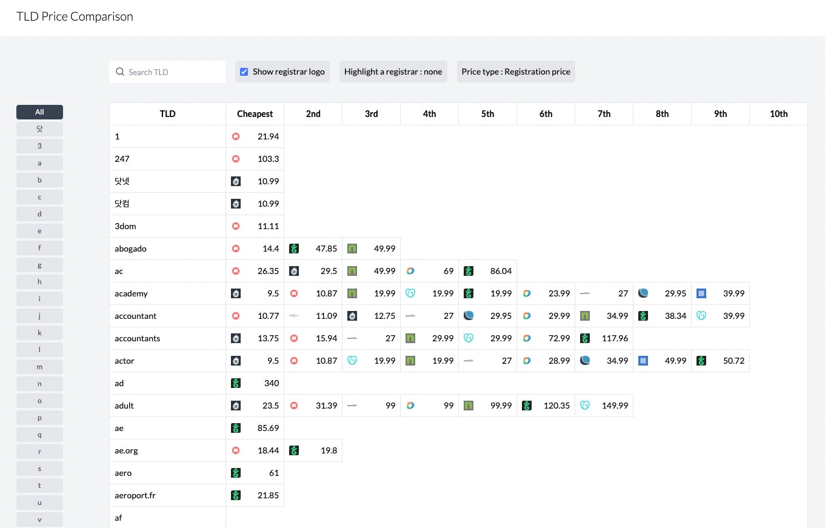Click the academy TLD cell
Viewport: 825px width, 528px height.
tap(167, 293)
